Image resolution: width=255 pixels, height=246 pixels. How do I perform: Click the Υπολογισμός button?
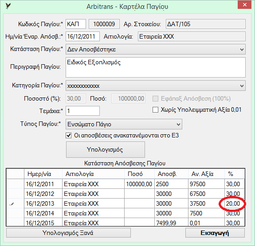tap(106, 149)
